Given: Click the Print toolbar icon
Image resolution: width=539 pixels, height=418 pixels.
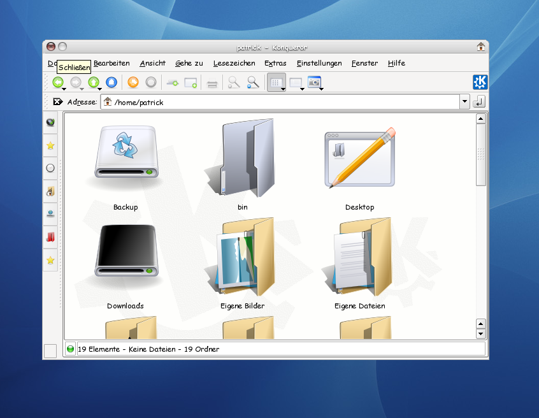Looking at the screenshot, I should coord(212,83).
